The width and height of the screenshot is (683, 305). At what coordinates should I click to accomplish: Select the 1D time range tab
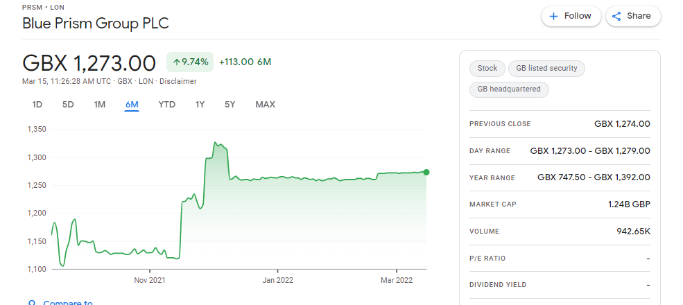(37, 105)
